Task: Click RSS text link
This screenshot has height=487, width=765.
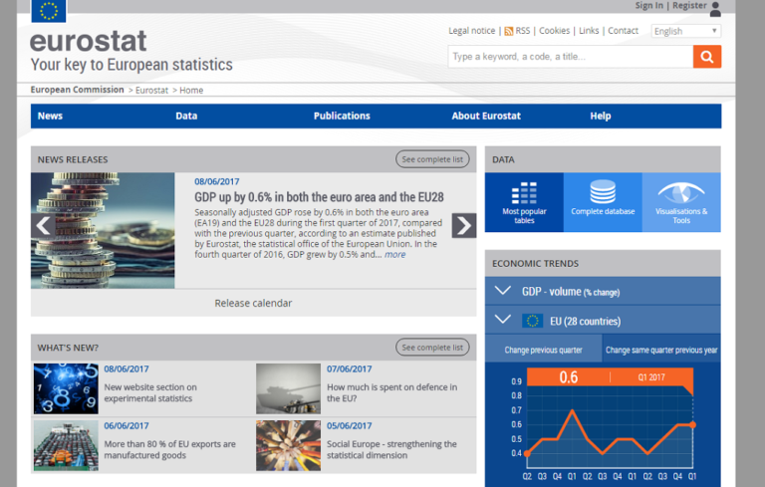Action: click(x=523, y=31)
